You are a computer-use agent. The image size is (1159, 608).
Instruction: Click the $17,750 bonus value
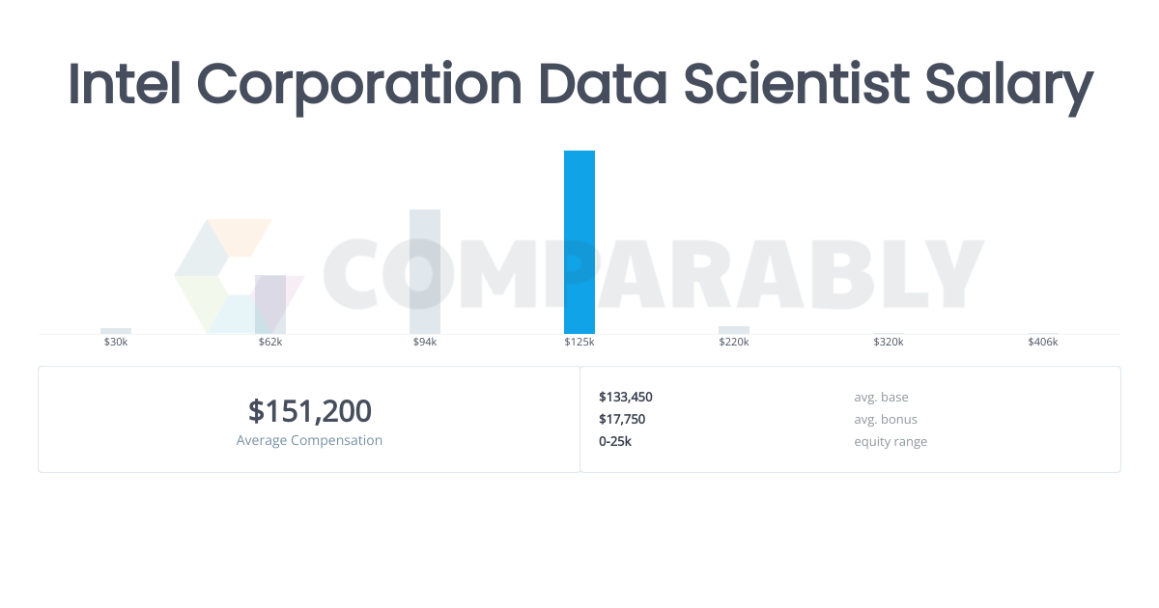coord(622,419)
